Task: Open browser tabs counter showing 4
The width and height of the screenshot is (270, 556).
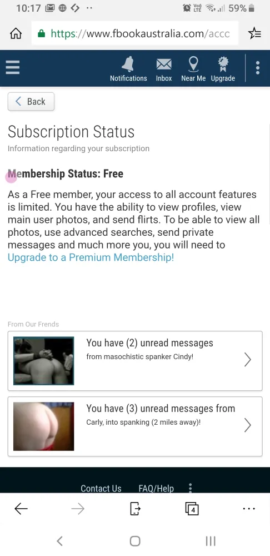Action: coord(192,509)
